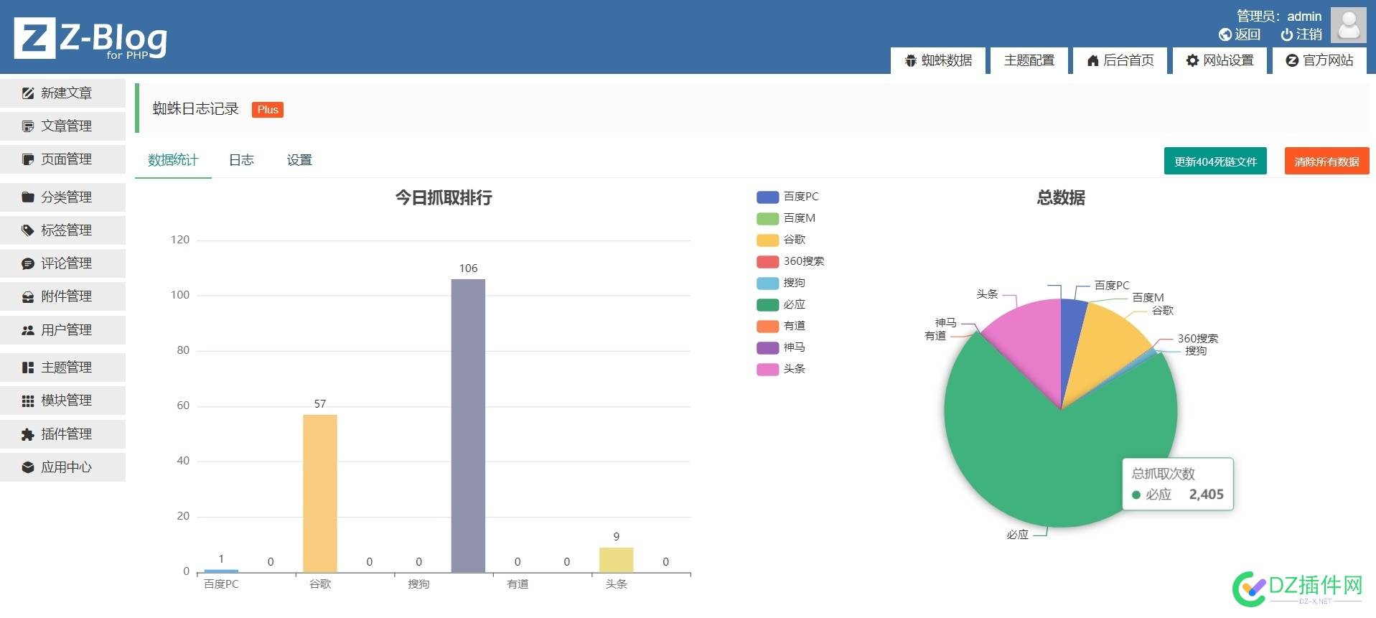The image size is (1376, 618).
Task: Toggle the 必应 legend series
Action: 781,304
